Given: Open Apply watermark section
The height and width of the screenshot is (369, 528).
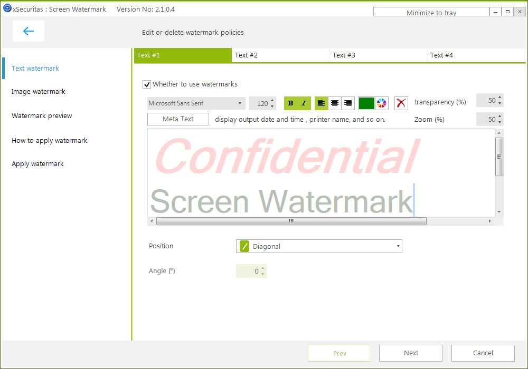Looking at the screenshot, I should tap(37, 163).
